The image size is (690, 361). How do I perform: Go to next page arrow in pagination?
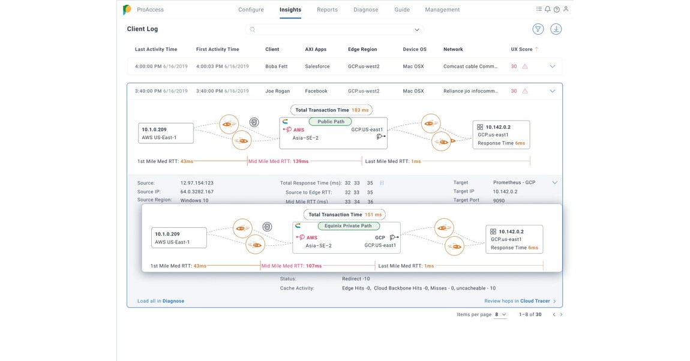tap(561, 315)
